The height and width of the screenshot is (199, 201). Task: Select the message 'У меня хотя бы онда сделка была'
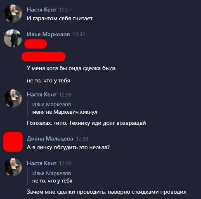pyautogui.click(x=71, y=68)
